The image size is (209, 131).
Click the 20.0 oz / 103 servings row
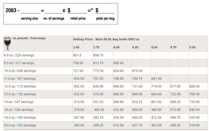pos(105,125)
